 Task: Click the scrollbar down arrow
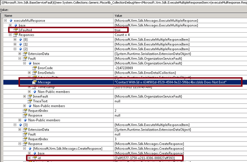(x=244, y=159)
